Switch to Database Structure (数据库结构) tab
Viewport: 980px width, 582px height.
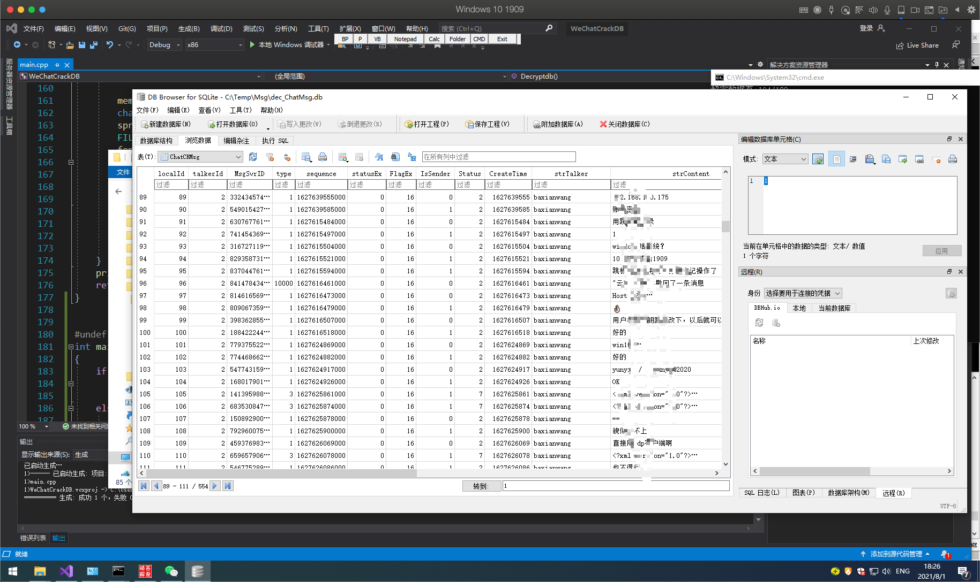pos(156,141)
